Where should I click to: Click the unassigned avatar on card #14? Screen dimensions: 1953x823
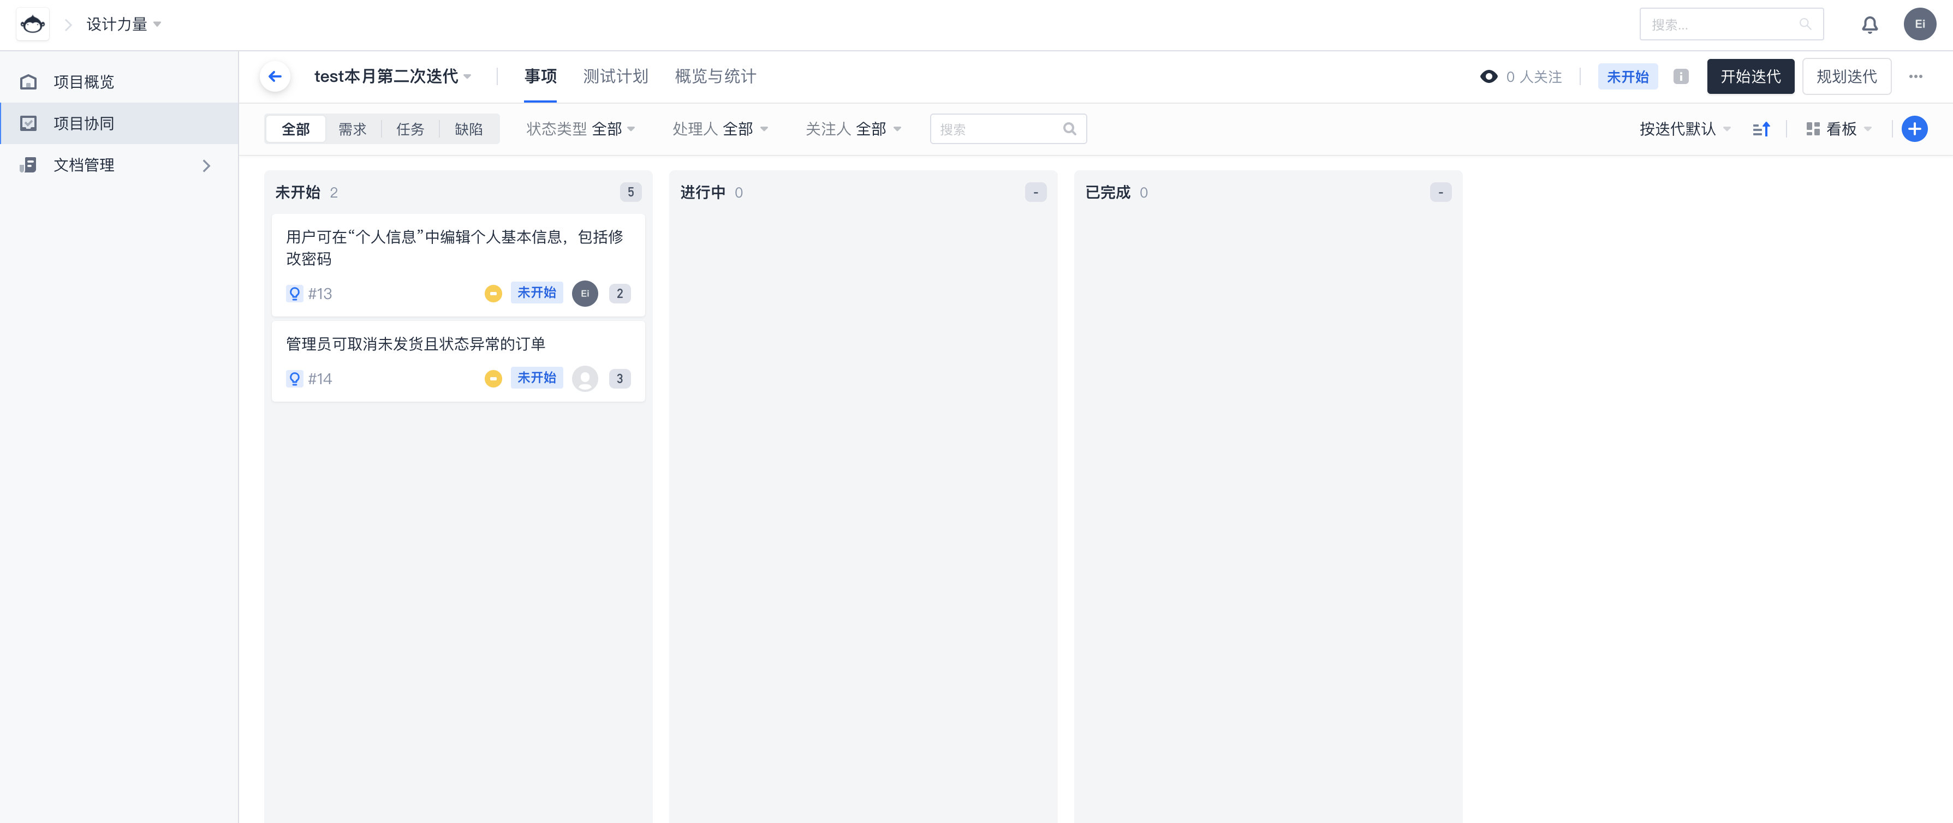(585, 378)
